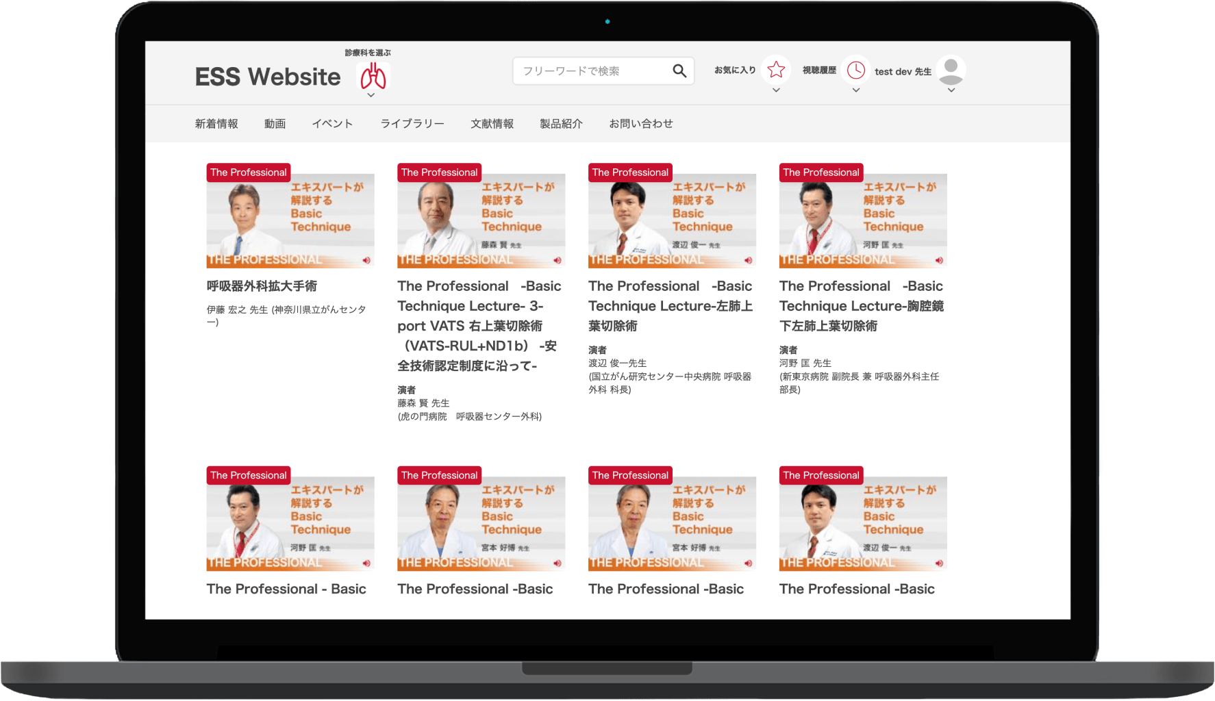Image resolution: width=1215 pixels, height=701 pixels.
Task: Click the speaker icon on 呼吸器外科拡大手術 thumbnail
Action: click(366, 260)
